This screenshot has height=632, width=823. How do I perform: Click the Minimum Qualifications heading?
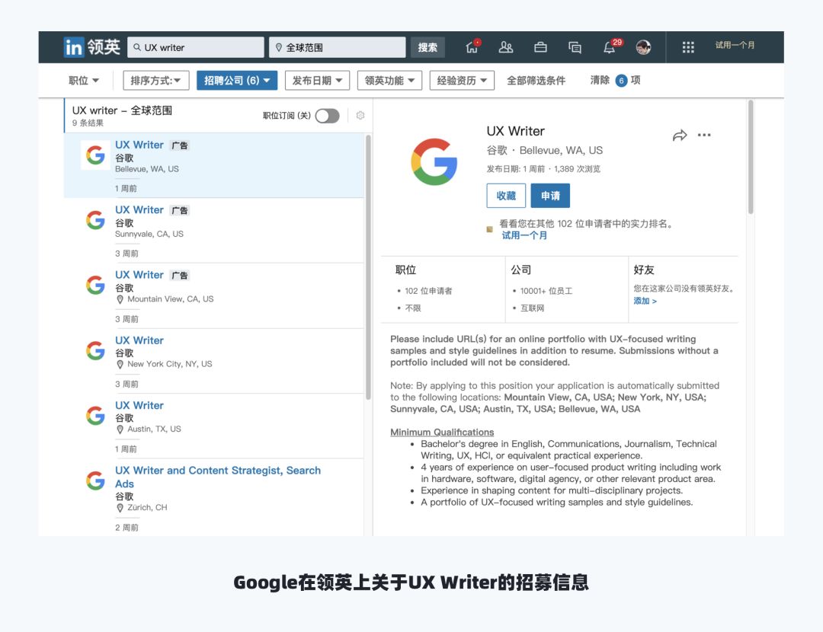442,433
